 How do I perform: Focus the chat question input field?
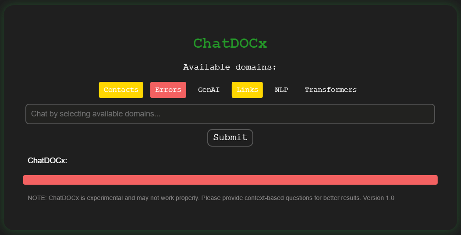[230, 114]
